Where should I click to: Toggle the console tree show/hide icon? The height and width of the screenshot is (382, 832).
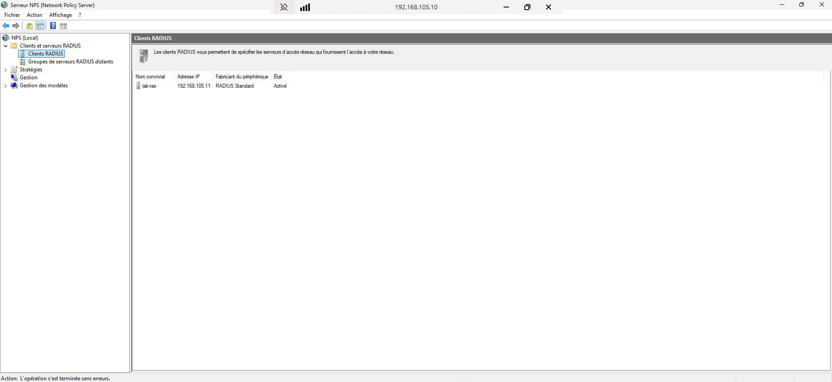[40, 26]
